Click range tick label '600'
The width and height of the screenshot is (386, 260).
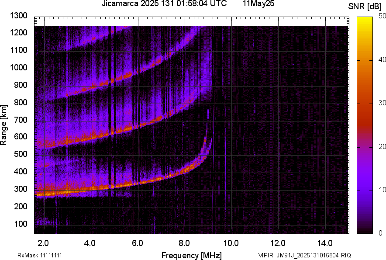(x=21, y=137)
